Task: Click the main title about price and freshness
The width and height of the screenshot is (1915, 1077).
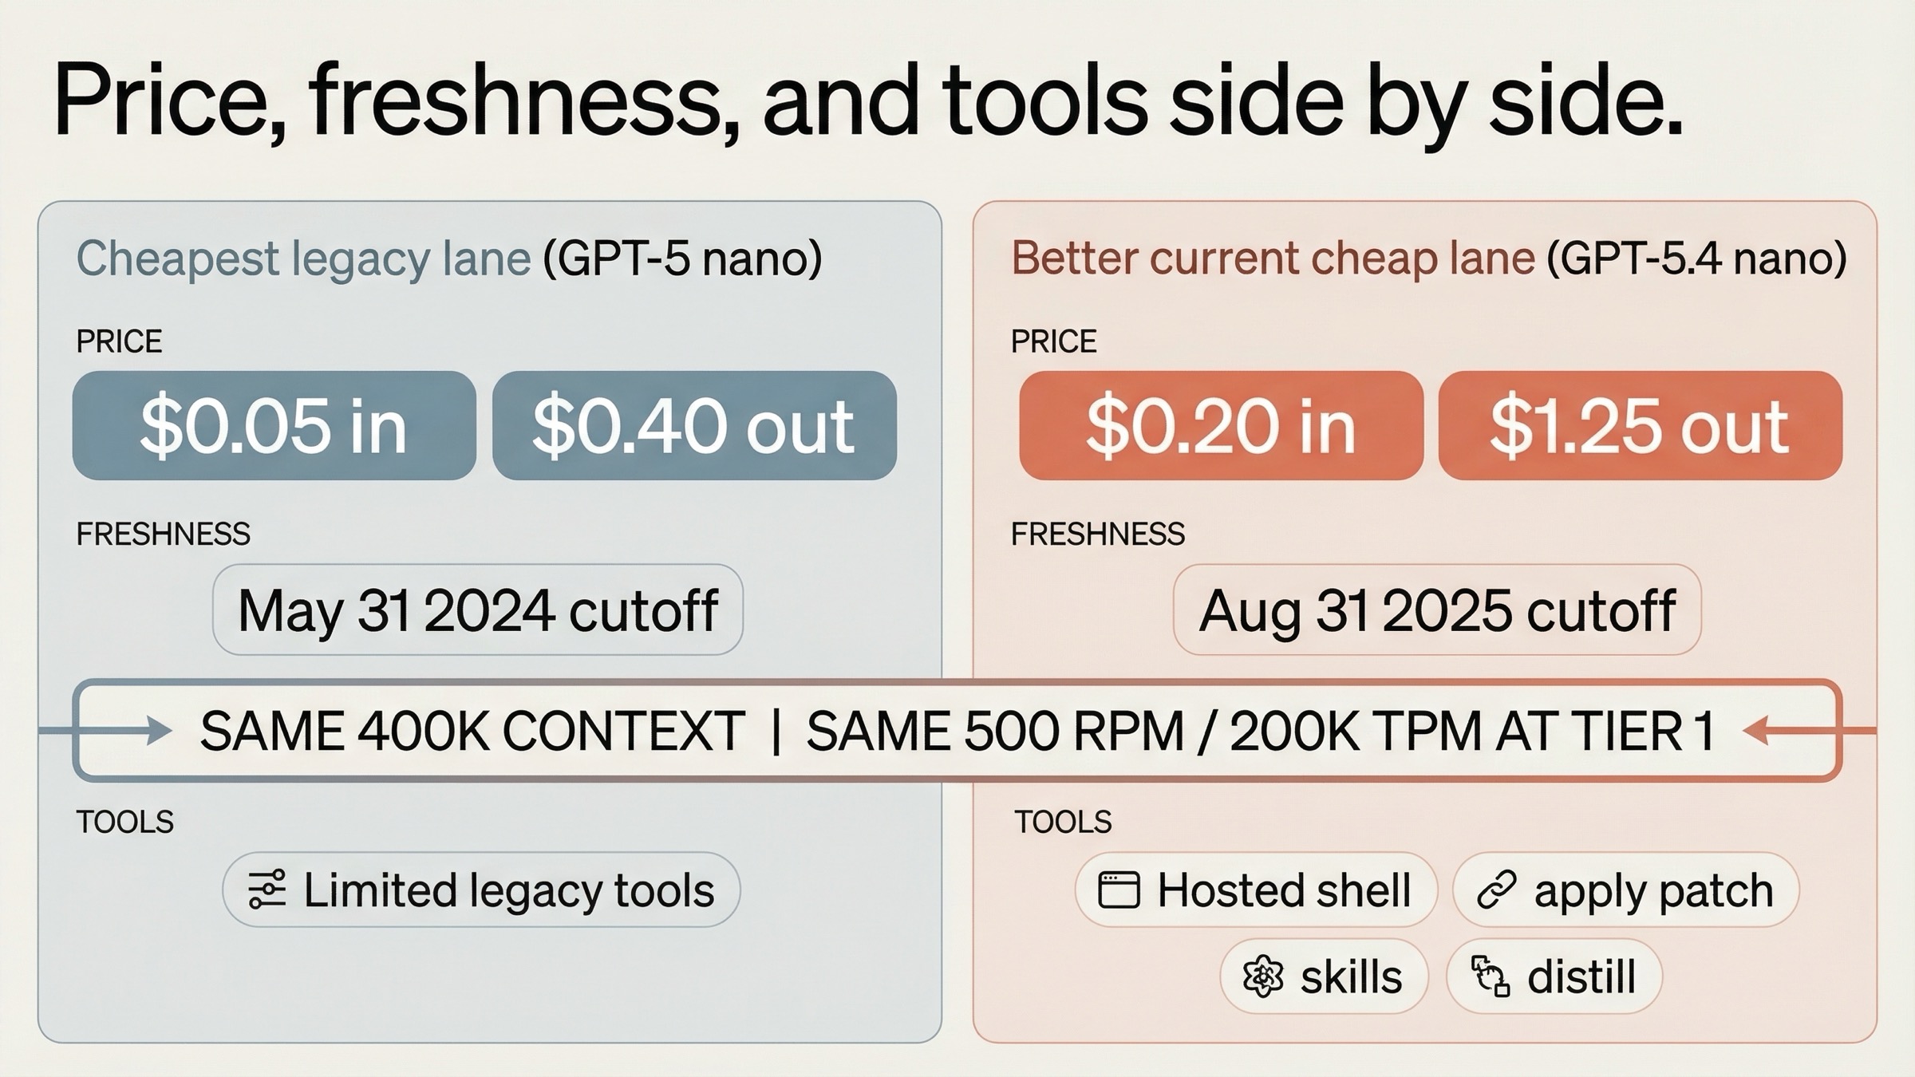Action: pos(867,101)
